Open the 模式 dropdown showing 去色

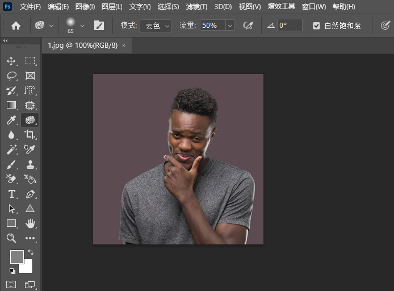(x=156, y=26)
